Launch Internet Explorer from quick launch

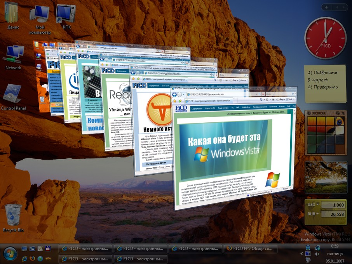[24, 259]
